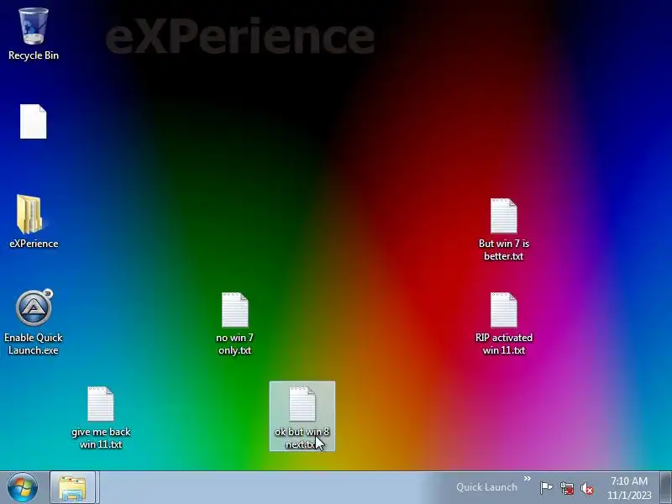Select 'But win 7 is better.txt' file
Viewport: 672px width, 504px height.
pyautogui.click(x=503, y=229)
